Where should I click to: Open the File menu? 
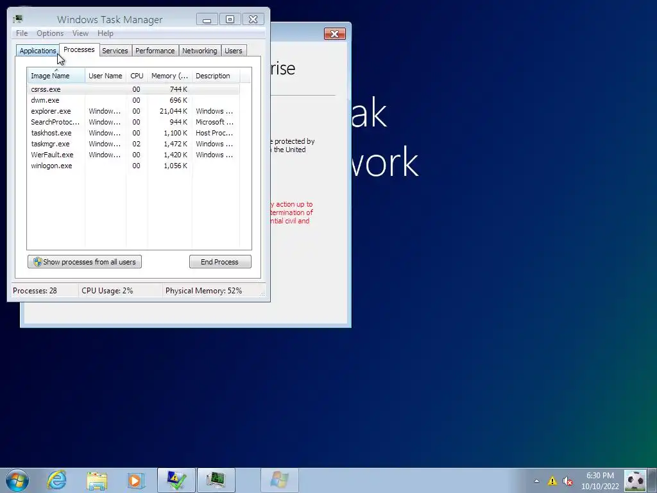[x=22, y=33]
